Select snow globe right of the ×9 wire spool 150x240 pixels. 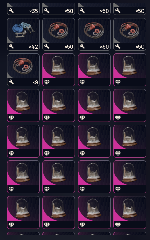(x=59, y=70)
